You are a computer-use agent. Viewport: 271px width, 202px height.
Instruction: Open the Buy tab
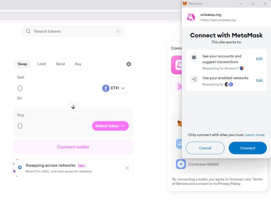(x=78, y=64)
